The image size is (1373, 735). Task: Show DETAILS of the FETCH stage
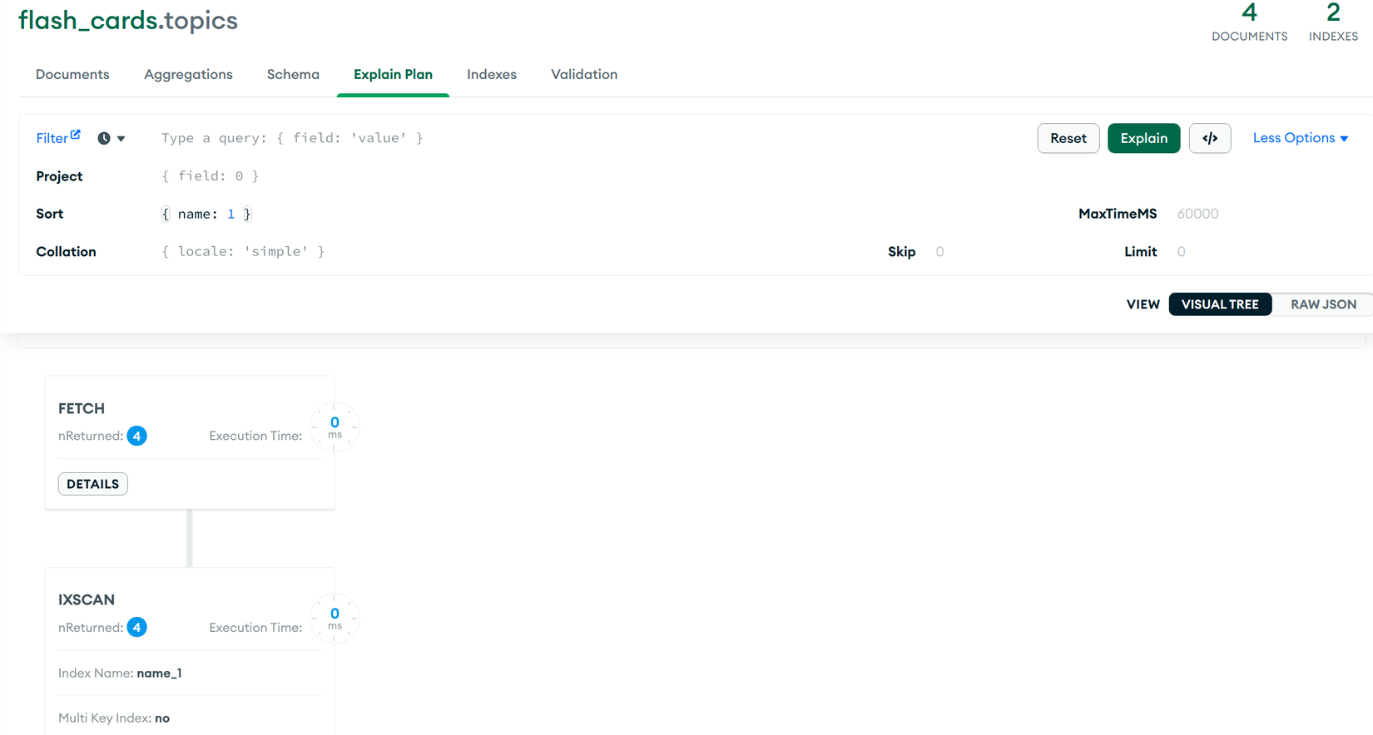pos(93,484)
